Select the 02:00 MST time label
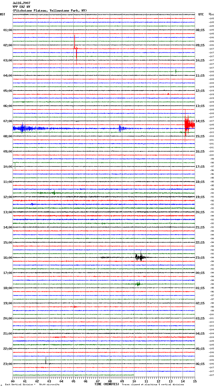The width and height of the screenshot is (215, 388). [x=8, y=45]
